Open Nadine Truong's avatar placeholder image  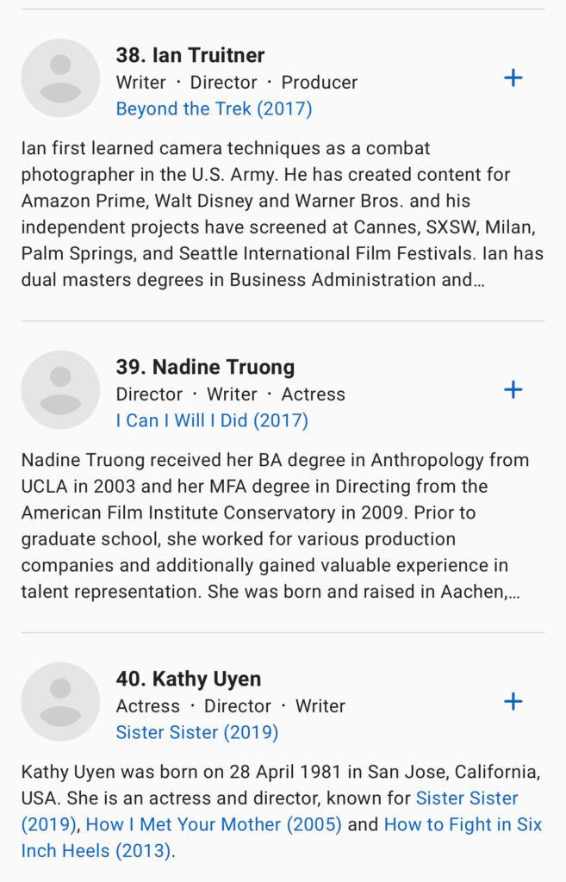point(60,390)
